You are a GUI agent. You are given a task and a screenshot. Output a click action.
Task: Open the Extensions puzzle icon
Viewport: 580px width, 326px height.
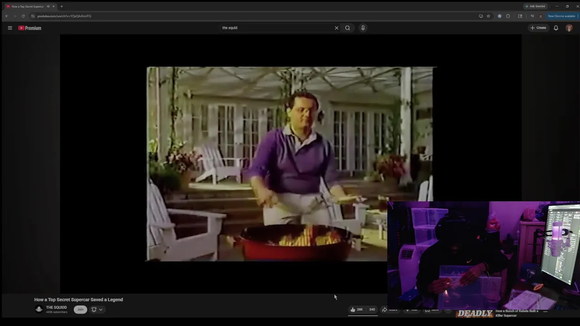tap(508, 16)
